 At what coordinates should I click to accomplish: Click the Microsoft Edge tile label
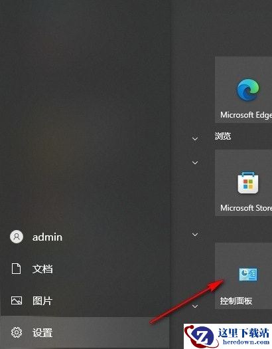pos(246,115)
